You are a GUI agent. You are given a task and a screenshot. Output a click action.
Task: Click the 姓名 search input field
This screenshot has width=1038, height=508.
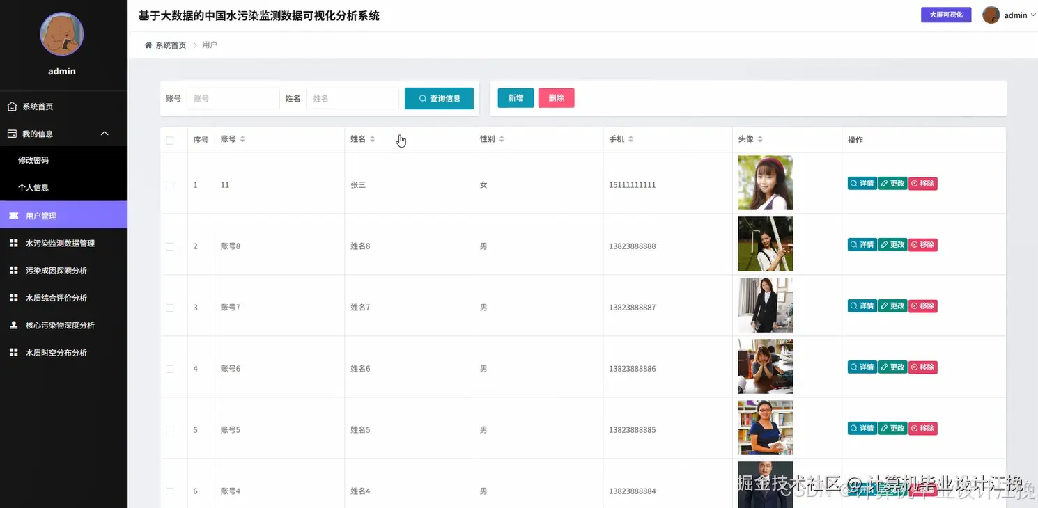353,98
